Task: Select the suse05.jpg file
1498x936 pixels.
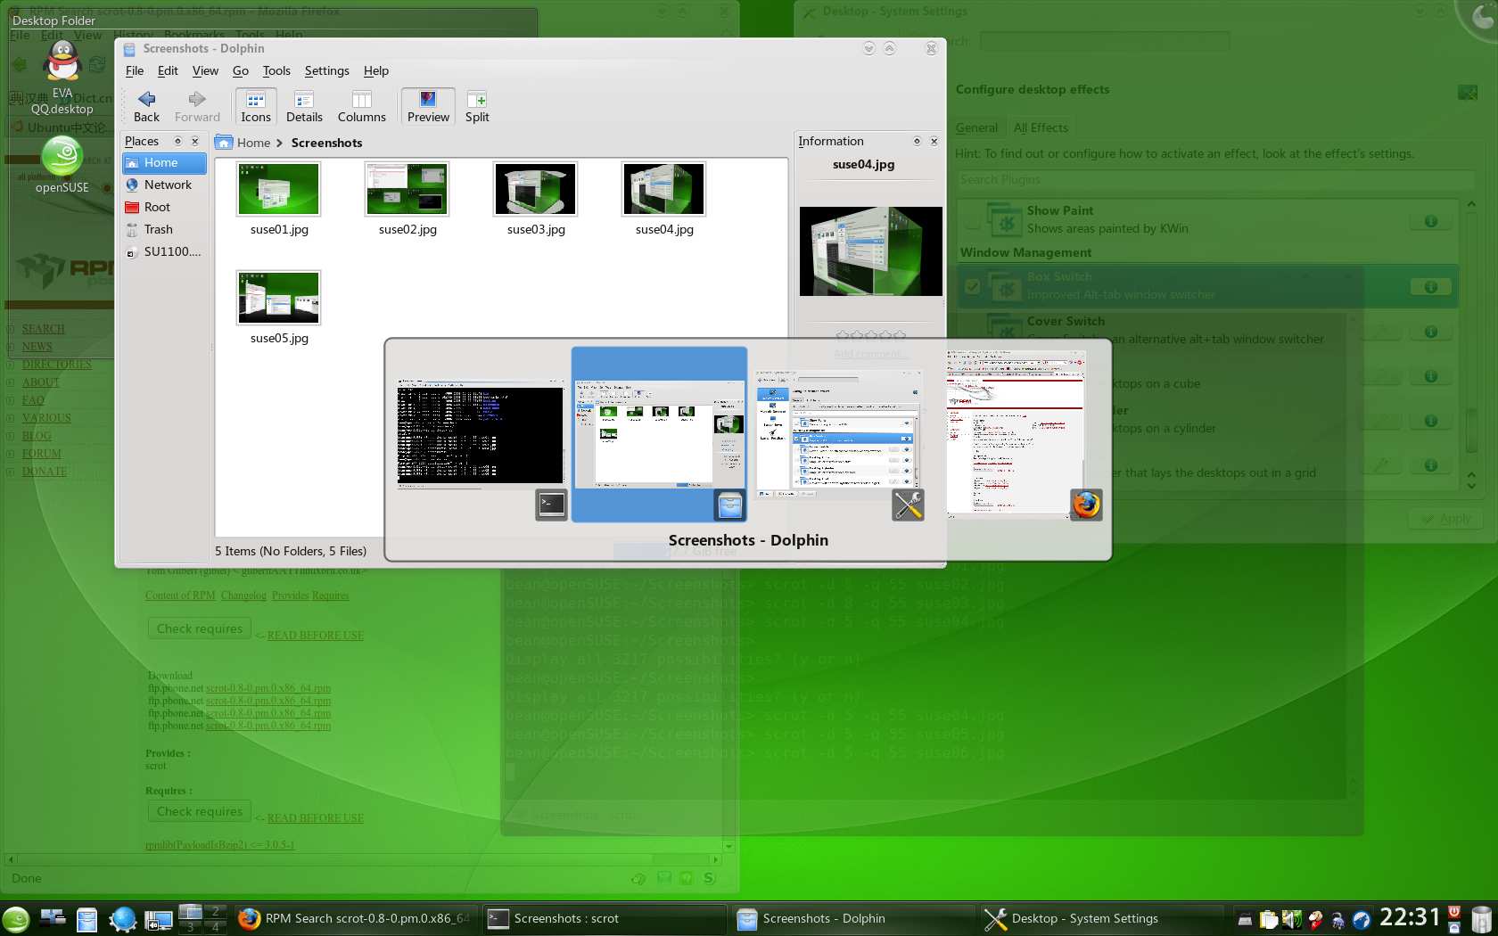Action: pyautogui.click(x=279, y=308)
